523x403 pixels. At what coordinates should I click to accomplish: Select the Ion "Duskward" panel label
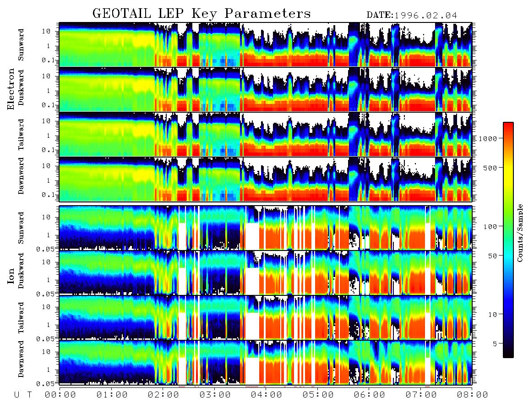point(21,271)
